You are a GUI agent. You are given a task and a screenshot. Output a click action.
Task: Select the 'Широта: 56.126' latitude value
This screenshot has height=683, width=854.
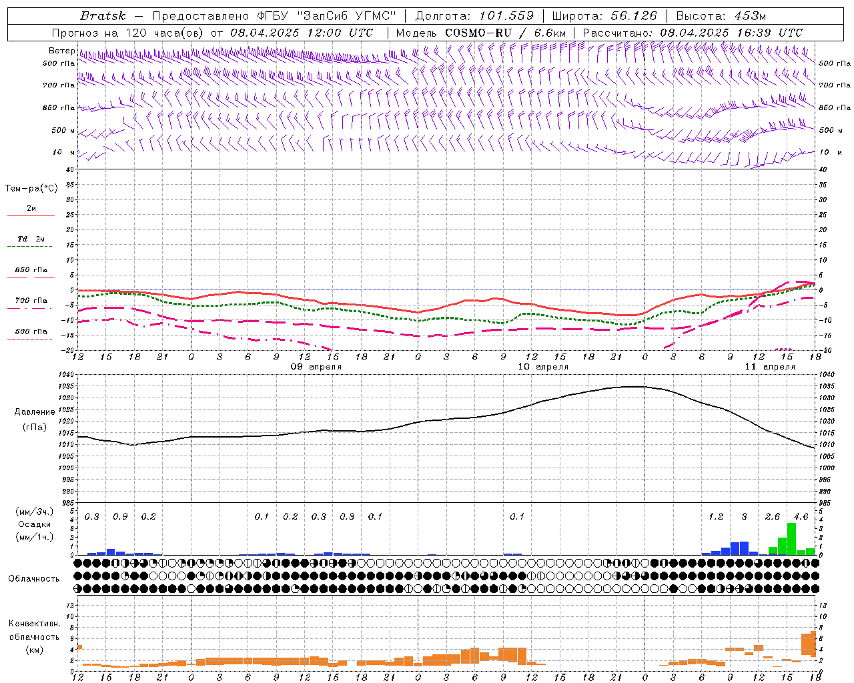[x=604, y=16]
